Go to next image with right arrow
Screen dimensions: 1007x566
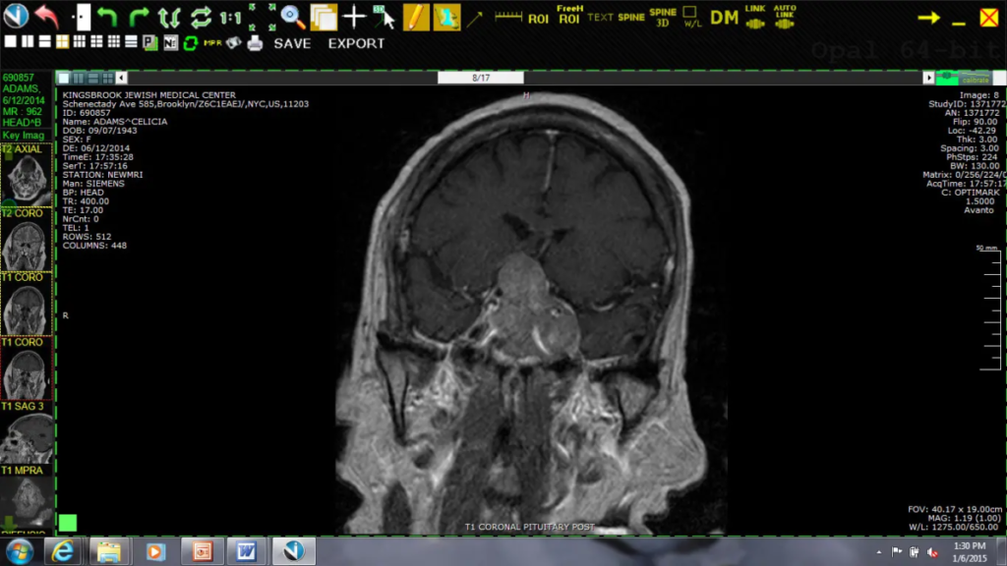(928, 79)
